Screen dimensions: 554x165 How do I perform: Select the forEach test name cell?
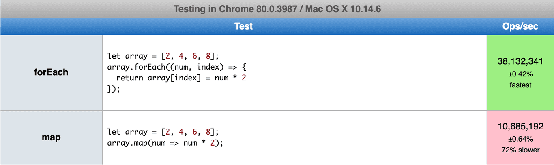coord(51,73)
